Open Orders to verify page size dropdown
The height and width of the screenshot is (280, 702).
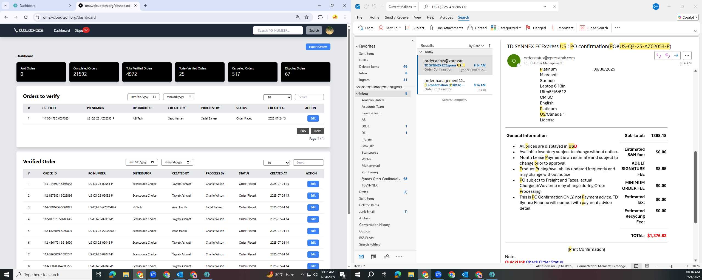pos(277,97)
